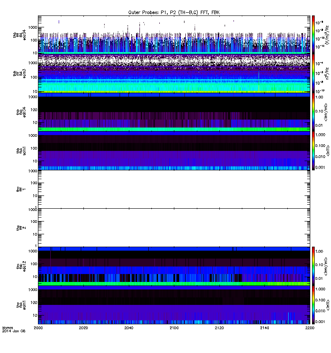The height and width of the screenshot is (353, 331).
Task: Click the 'nT²/Hz' color bar unit label
Action: pyautogui.click(x=327, y=73)
